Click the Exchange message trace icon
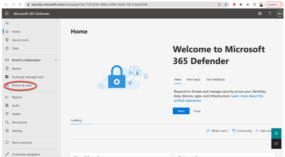The width and height of the screenshot is (285, 157). pos(7,77)
